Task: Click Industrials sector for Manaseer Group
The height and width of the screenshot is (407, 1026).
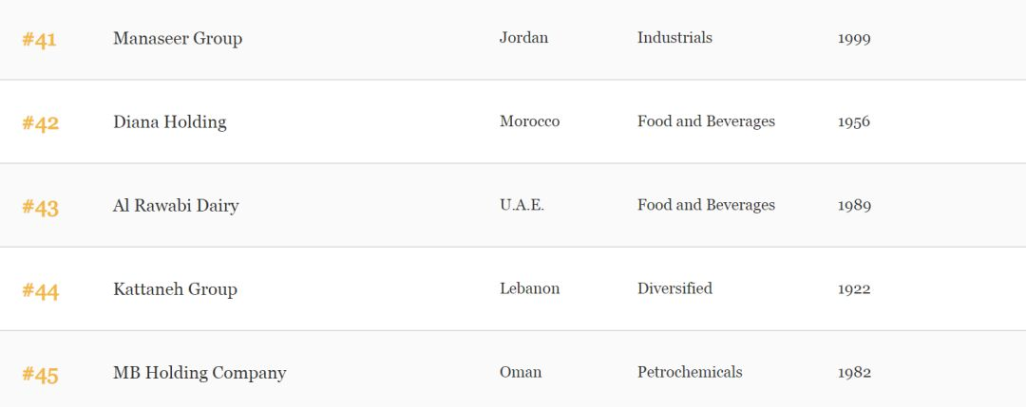Action: coord(674,38)
